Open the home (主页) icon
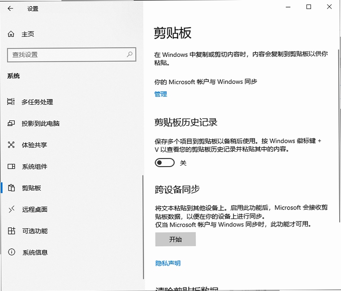Screen dimensions: 341x291 click(11, 34)
